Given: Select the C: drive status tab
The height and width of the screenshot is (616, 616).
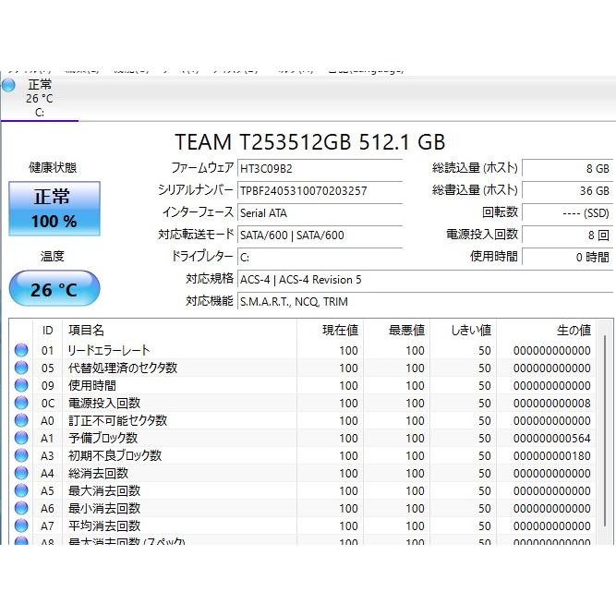Looking at the screenshot, I should [40, 99].
